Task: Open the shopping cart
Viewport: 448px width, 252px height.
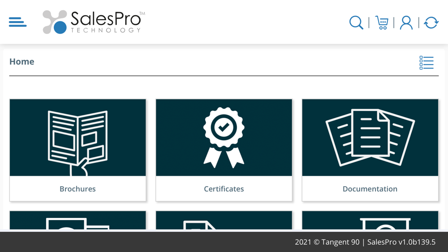Action: [382, 22]
